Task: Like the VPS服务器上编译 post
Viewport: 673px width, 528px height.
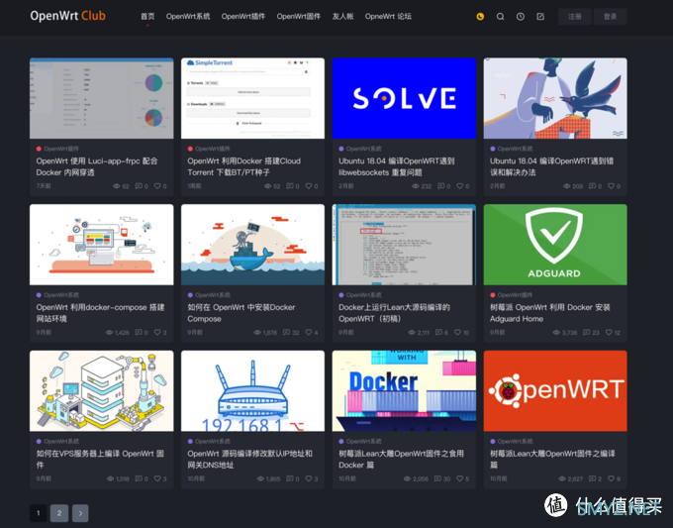Action: [157, 478]
